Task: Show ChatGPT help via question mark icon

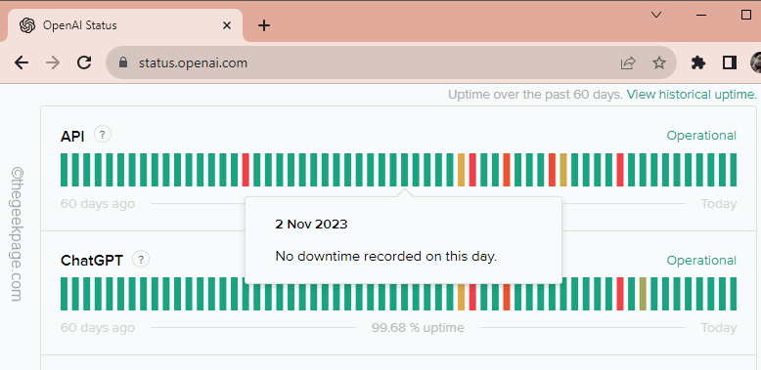Action: [141, 260]
